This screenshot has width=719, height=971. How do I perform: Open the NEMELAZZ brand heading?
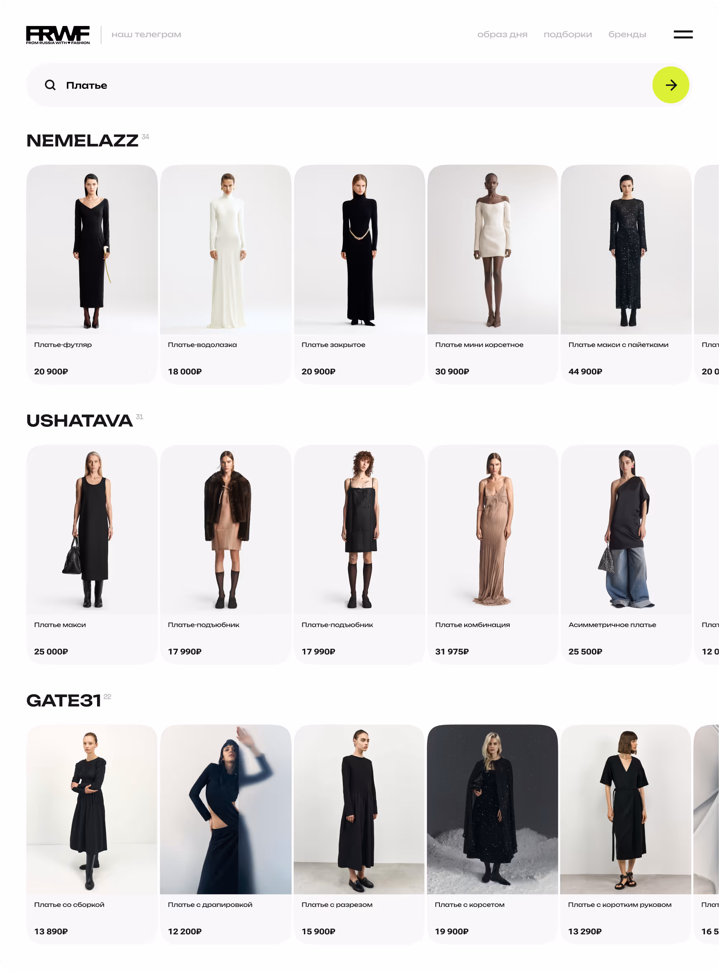(x=82, y=140)
